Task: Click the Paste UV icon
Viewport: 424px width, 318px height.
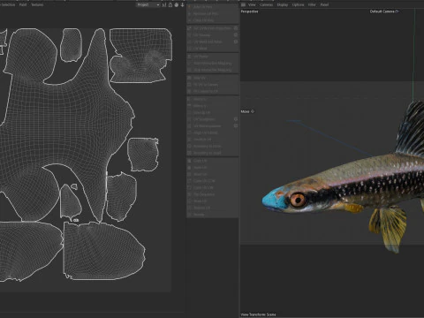Action: click(x=190, y=168)
